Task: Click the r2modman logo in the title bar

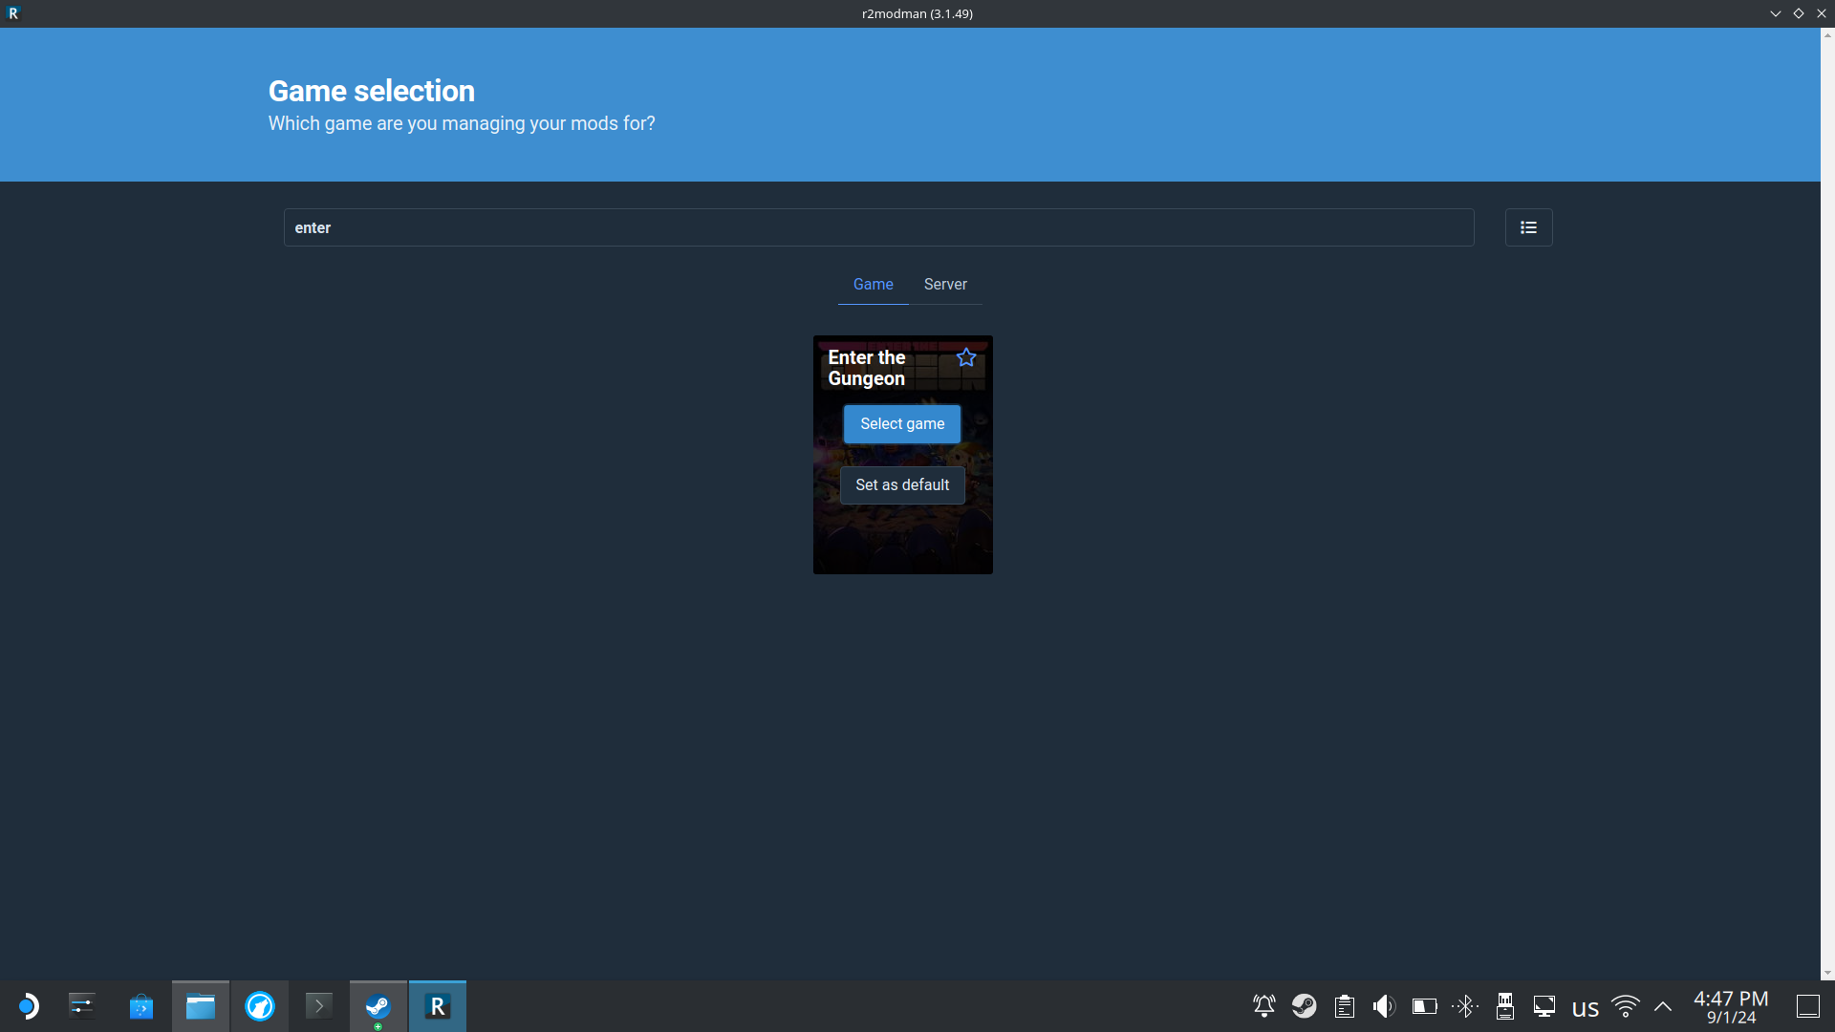Action: click(x=13, y=13)
